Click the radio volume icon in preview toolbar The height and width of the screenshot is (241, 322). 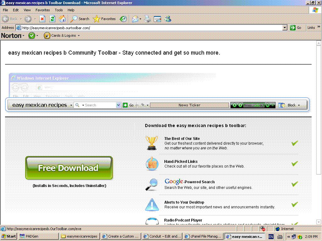point(268,105)
